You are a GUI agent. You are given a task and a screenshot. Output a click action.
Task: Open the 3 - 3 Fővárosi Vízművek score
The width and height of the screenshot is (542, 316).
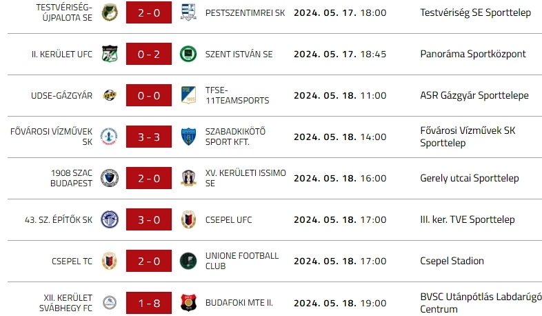tap(149, 137)
